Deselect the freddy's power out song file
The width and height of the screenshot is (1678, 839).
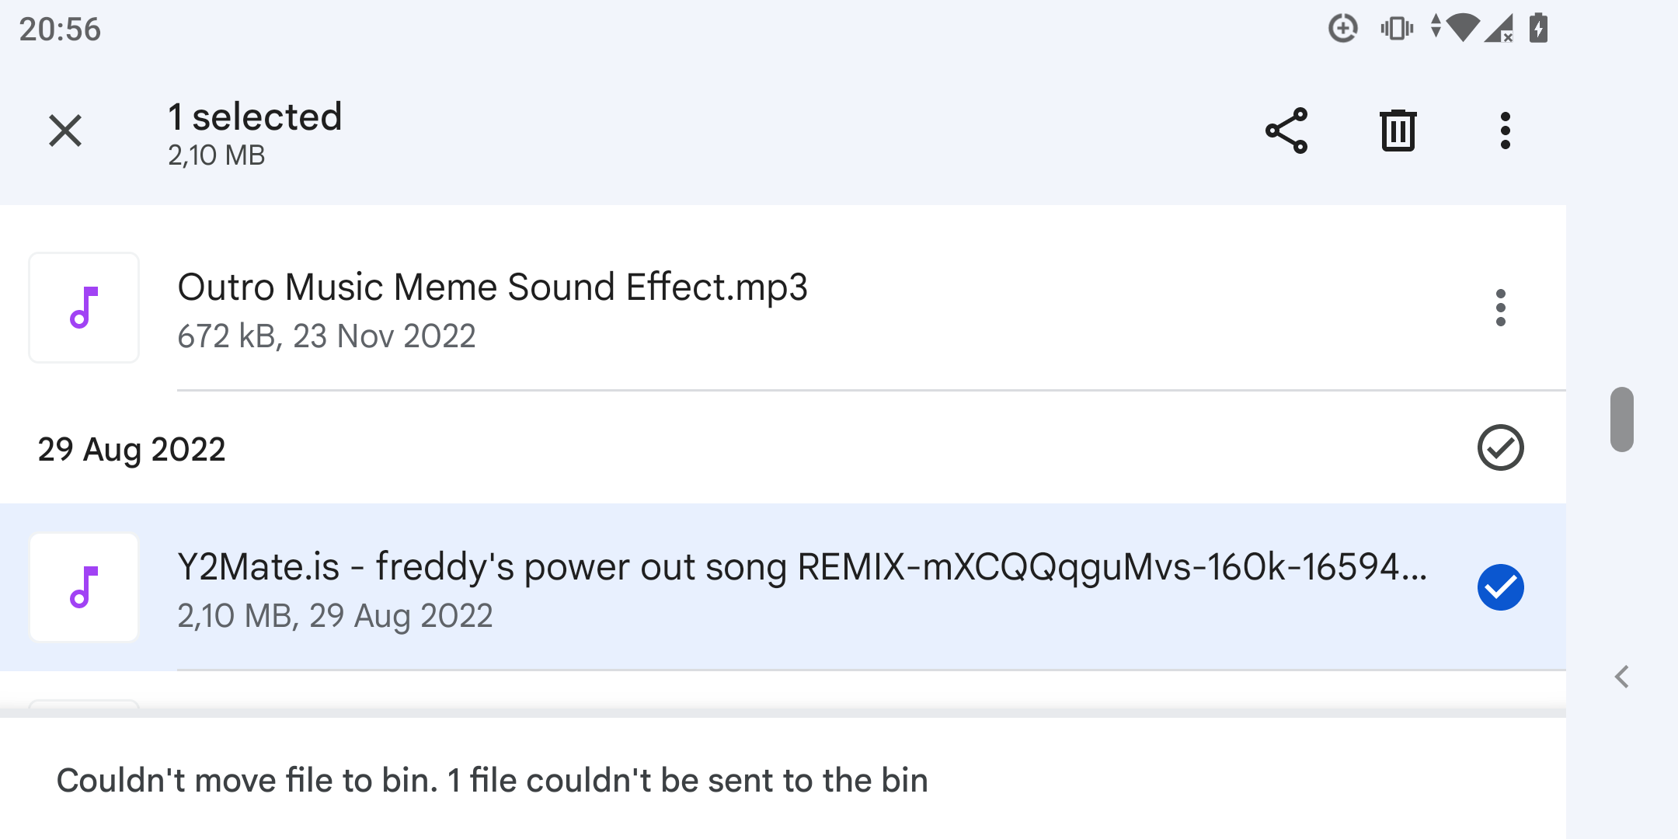tap(1500, 587)
